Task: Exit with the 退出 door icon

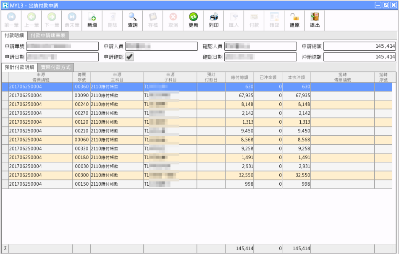Action: click(x=315, y=17)
